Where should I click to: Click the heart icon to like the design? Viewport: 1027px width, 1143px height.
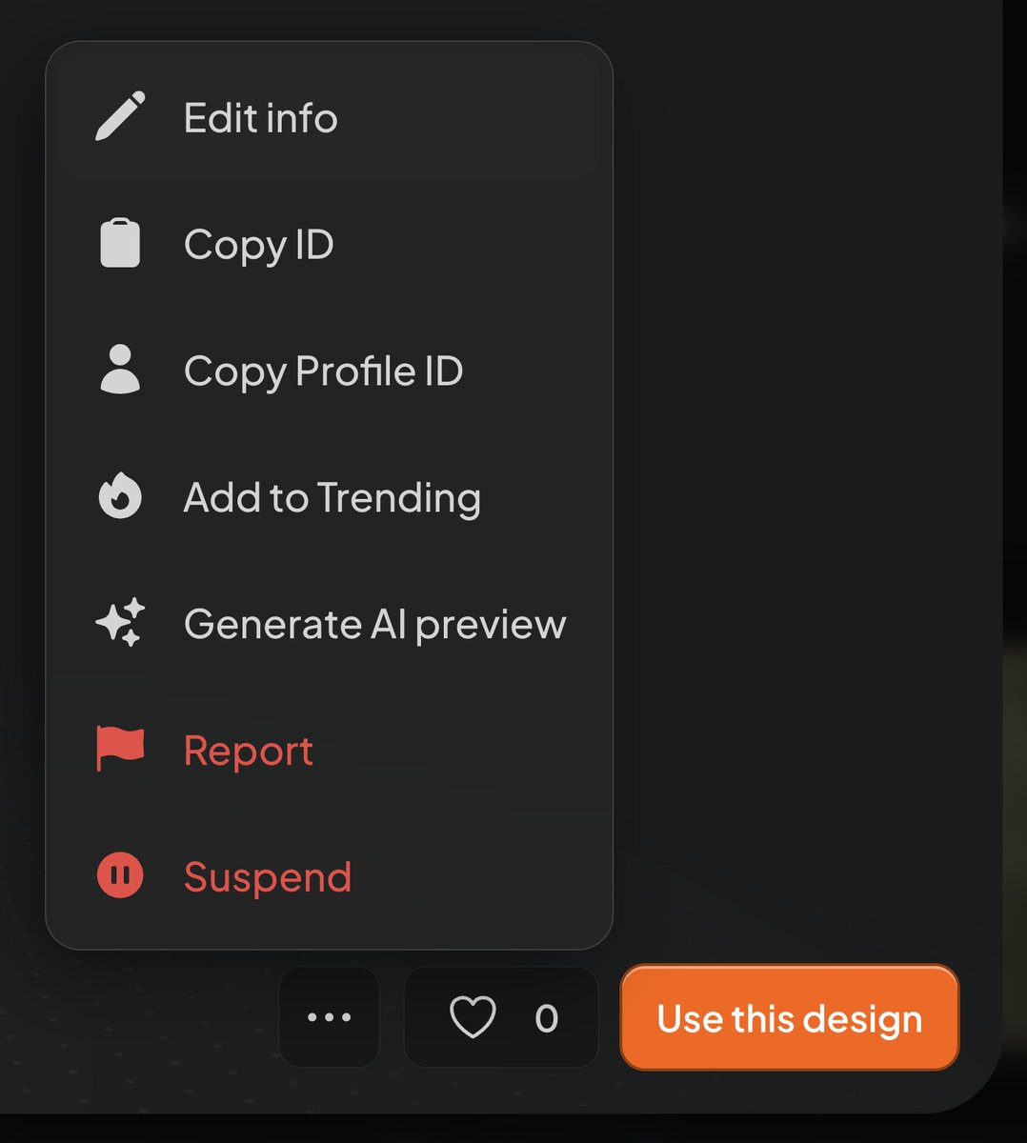[473, 1018]
